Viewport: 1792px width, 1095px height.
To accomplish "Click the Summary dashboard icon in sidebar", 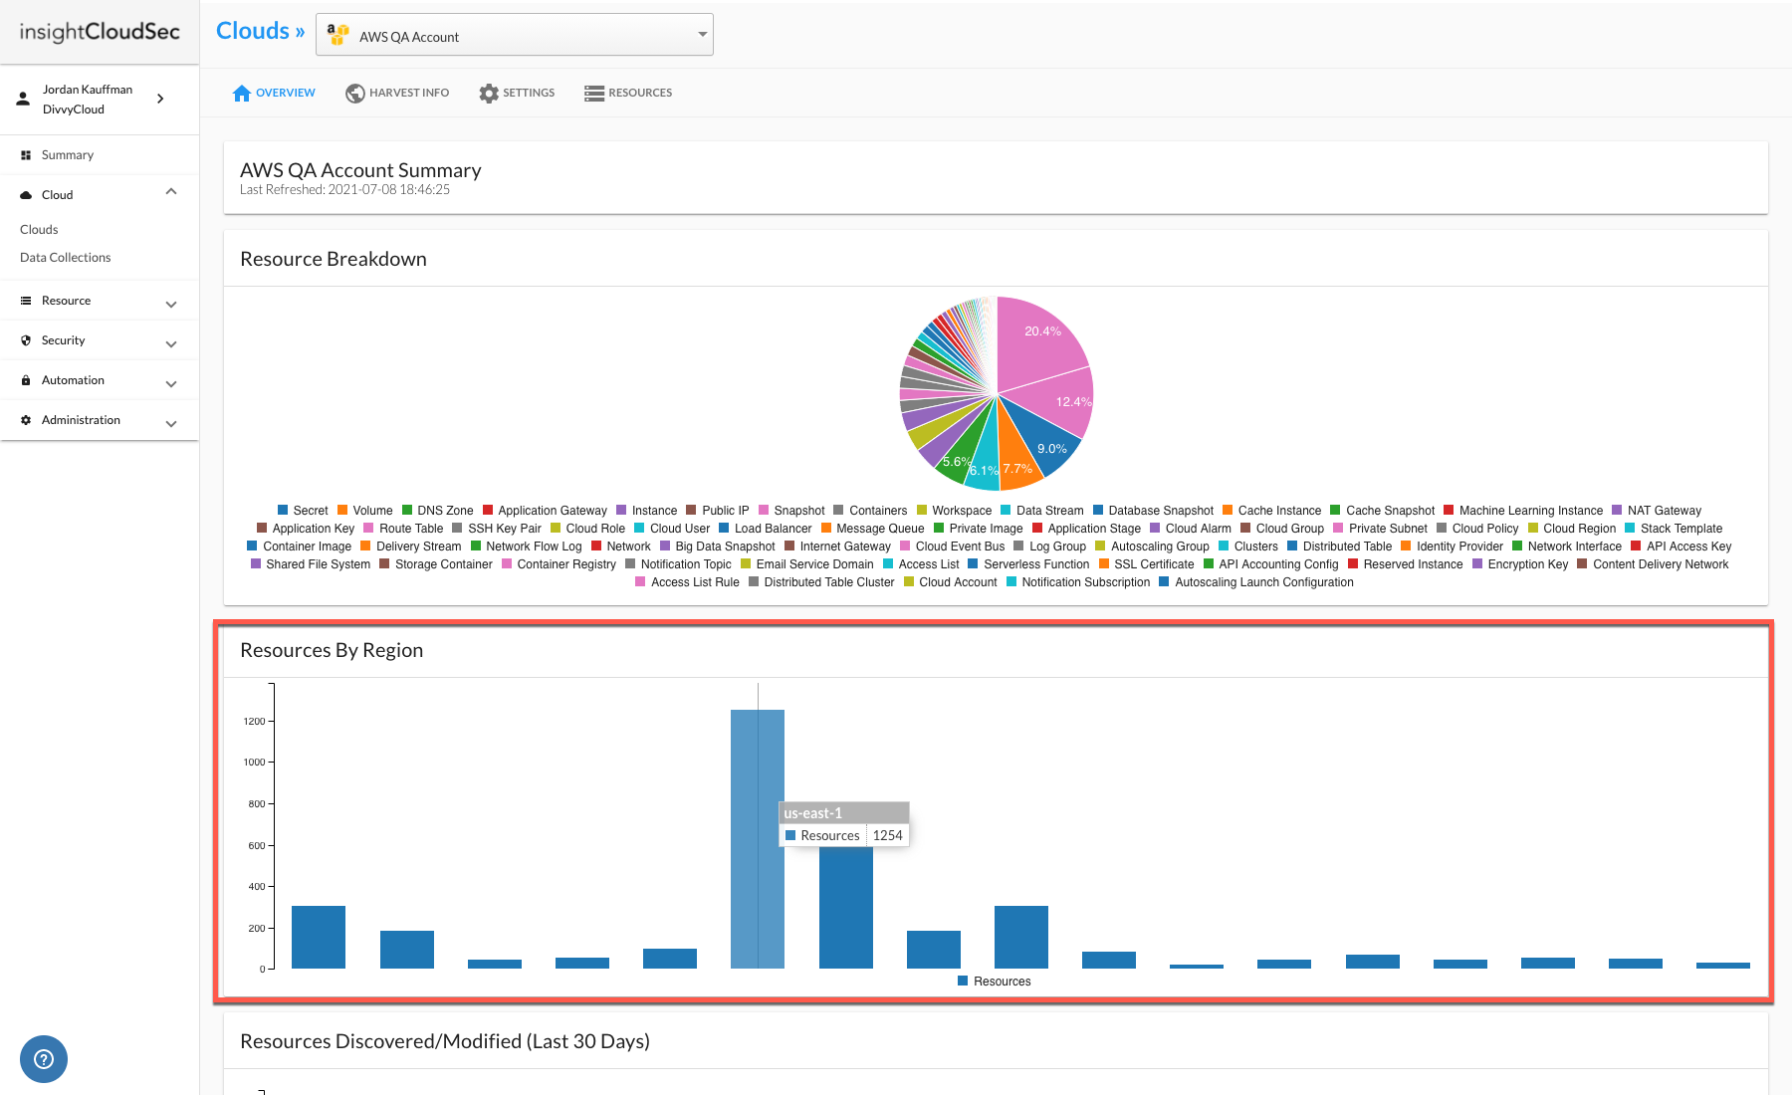I will pos(26,155).
